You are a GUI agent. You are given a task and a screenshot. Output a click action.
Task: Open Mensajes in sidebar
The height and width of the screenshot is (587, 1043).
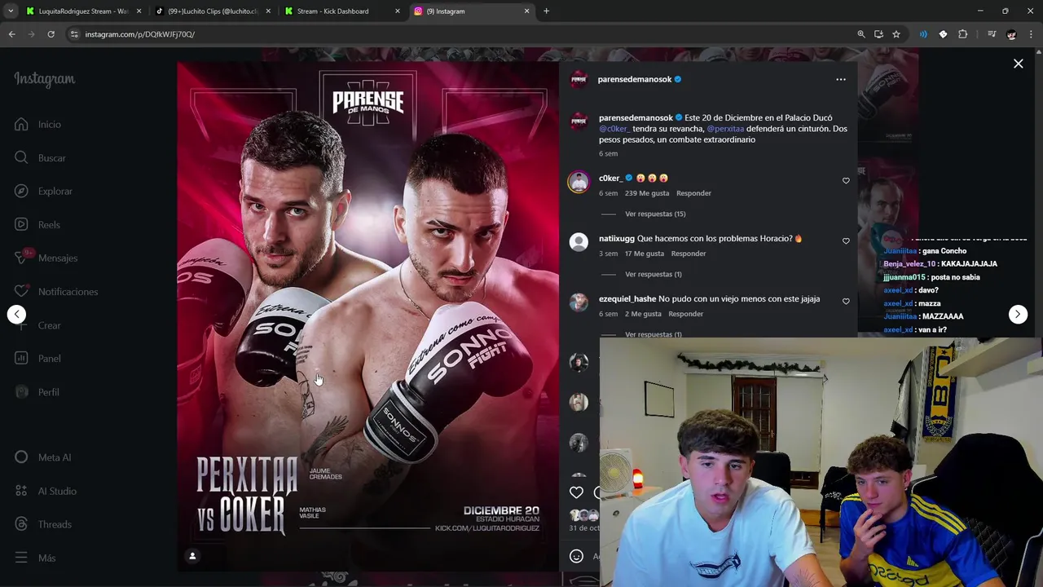pos(46,258)
